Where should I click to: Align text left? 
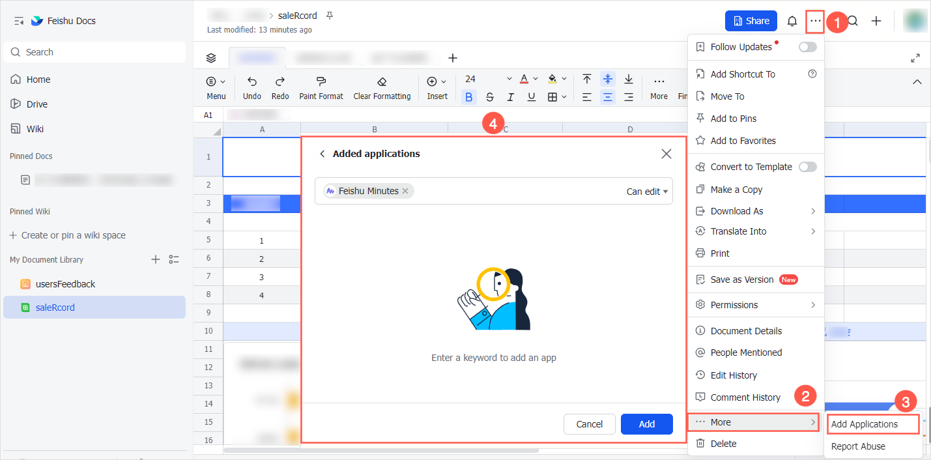tap(587, 97)
